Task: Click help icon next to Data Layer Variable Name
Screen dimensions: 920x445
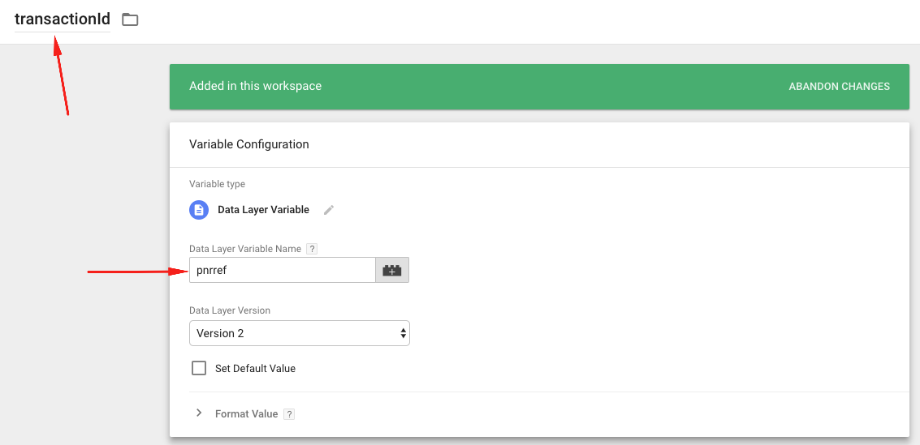Action: tap(312, 249)
